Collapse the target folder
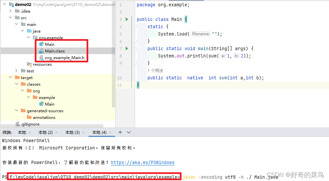329x181 pixels. pos(10,77)
